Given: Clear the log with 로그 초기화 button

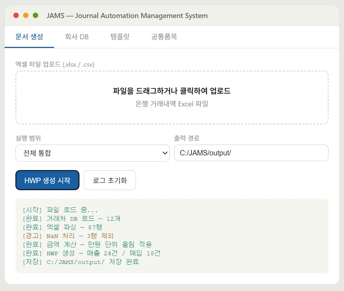Looking at the screenshot, I should (x=109, y=180).
